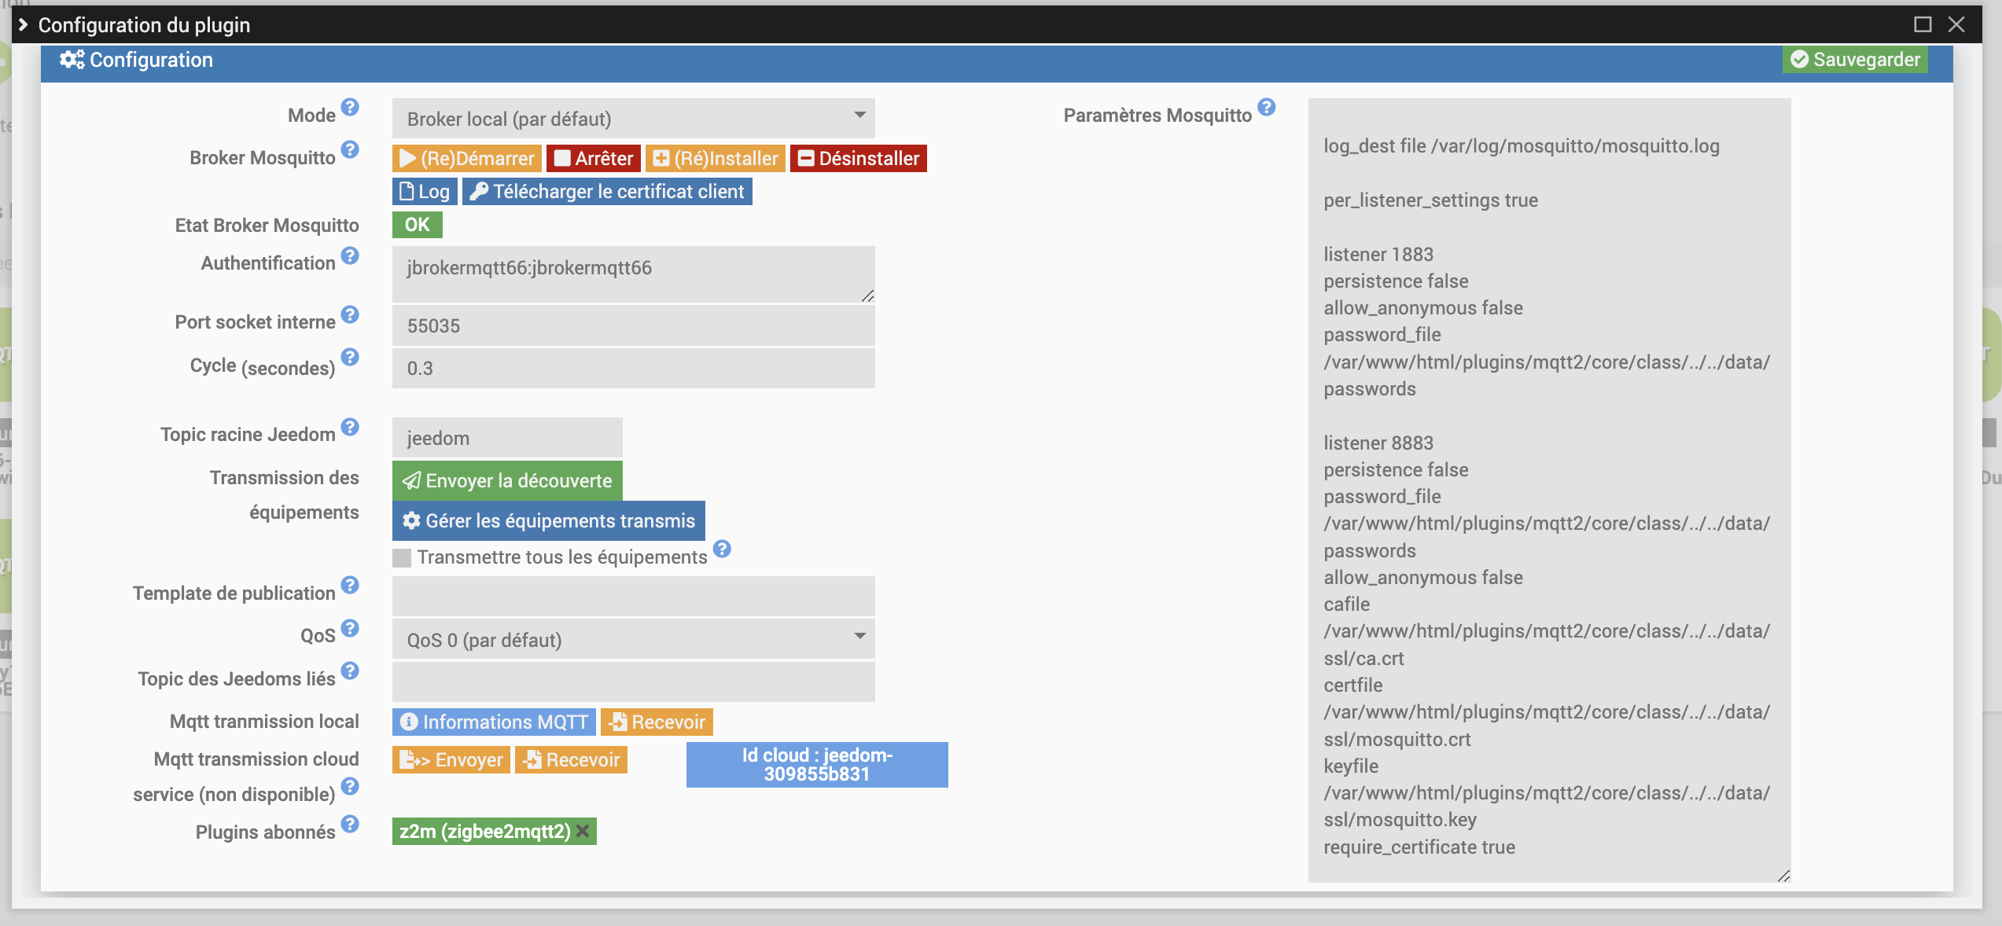Collapse the Configuration du plugin chevron
The width and height of the screenshot is (2002, 926).
(x=23, y=25)
